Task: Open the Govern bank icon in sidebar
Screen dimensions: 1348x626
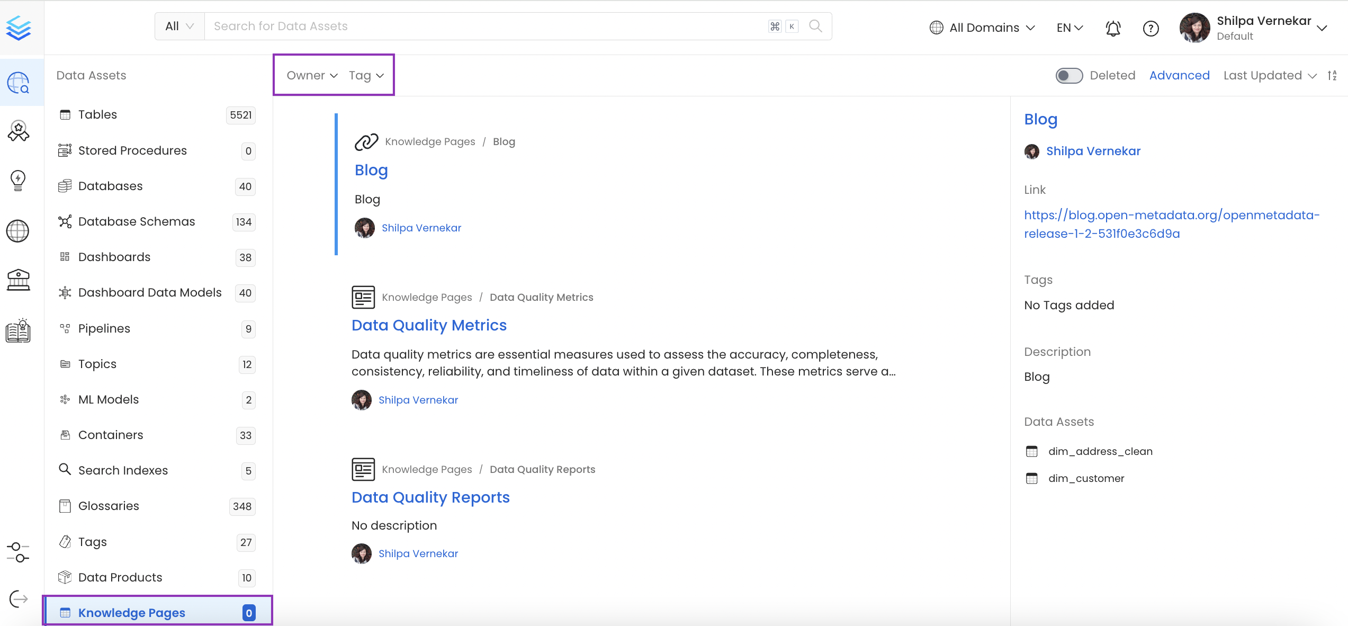Action: click(18, 280)
